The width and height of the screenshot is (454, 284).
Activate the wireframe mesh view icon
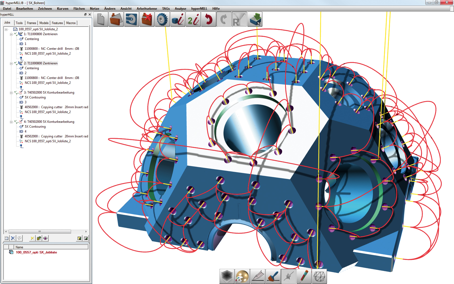tap(319, 276)
